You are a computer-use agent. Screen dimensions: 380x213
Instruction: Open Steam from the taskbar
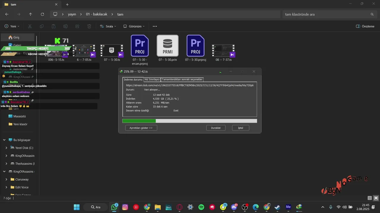pos(277,207)
